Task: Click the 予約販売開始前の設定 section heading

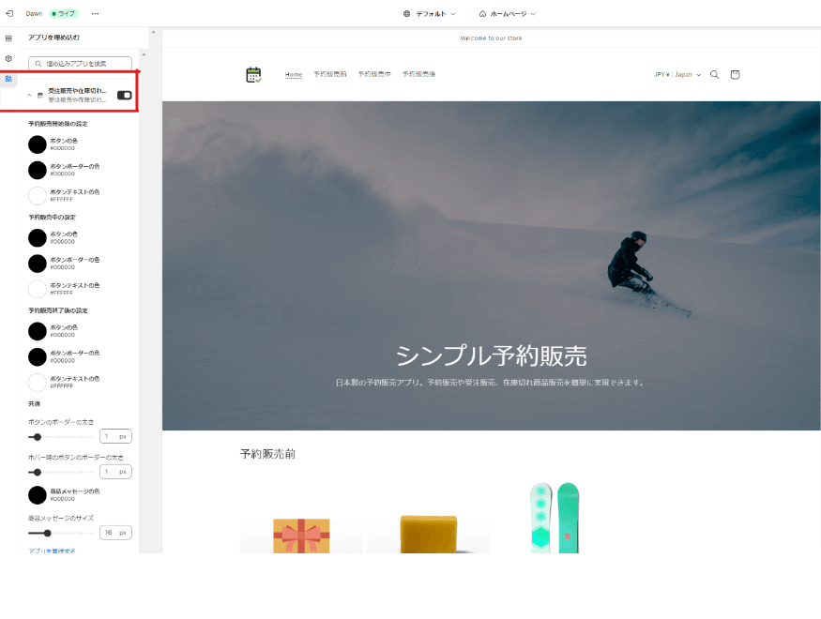Action: point(58,124)
